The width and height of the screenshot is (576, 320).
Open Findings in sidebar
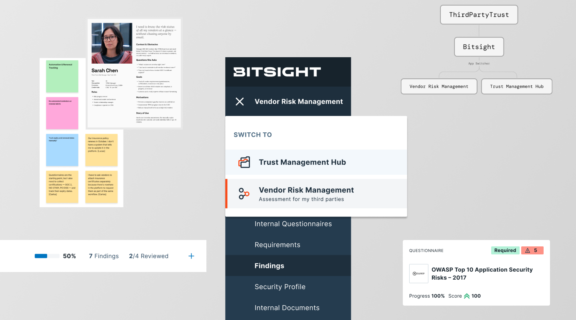coord(270,266)
